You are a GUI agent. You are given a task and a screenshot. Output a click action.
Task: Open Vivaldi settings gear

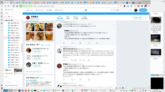[2, 85]
